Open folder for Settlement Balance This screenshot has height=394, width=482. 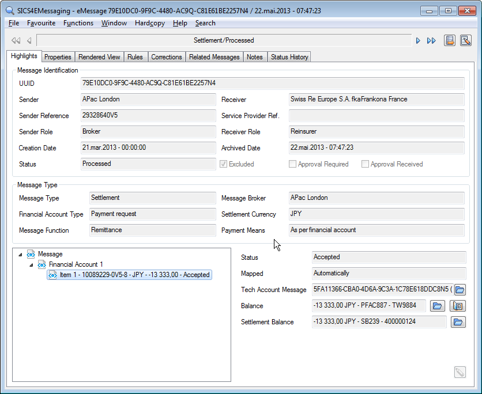458,322
